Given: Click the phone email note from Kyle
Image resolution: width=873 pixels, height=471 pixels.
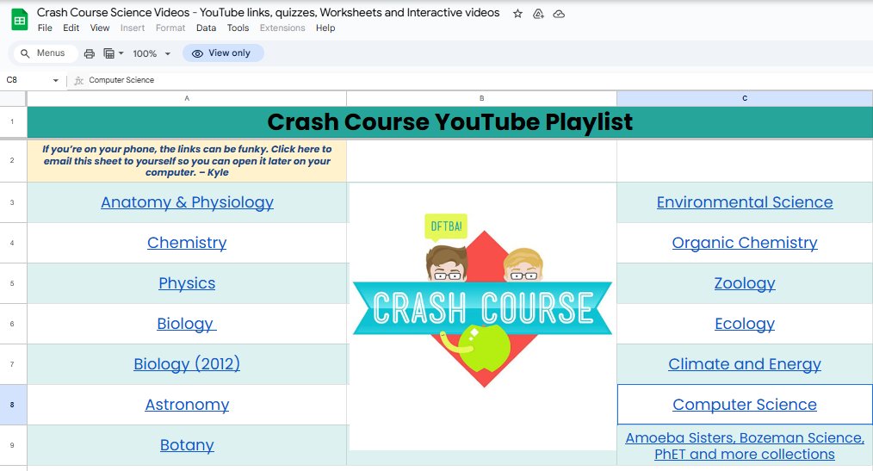Looking at the screenshot, I should click(187, 161).
